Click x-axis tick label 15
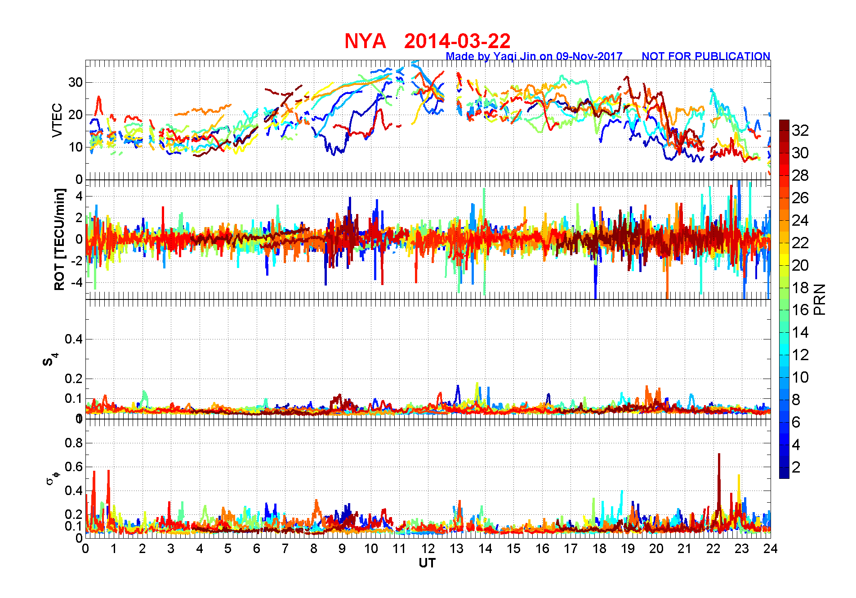The image size is (856, 598). click(513, 549)
